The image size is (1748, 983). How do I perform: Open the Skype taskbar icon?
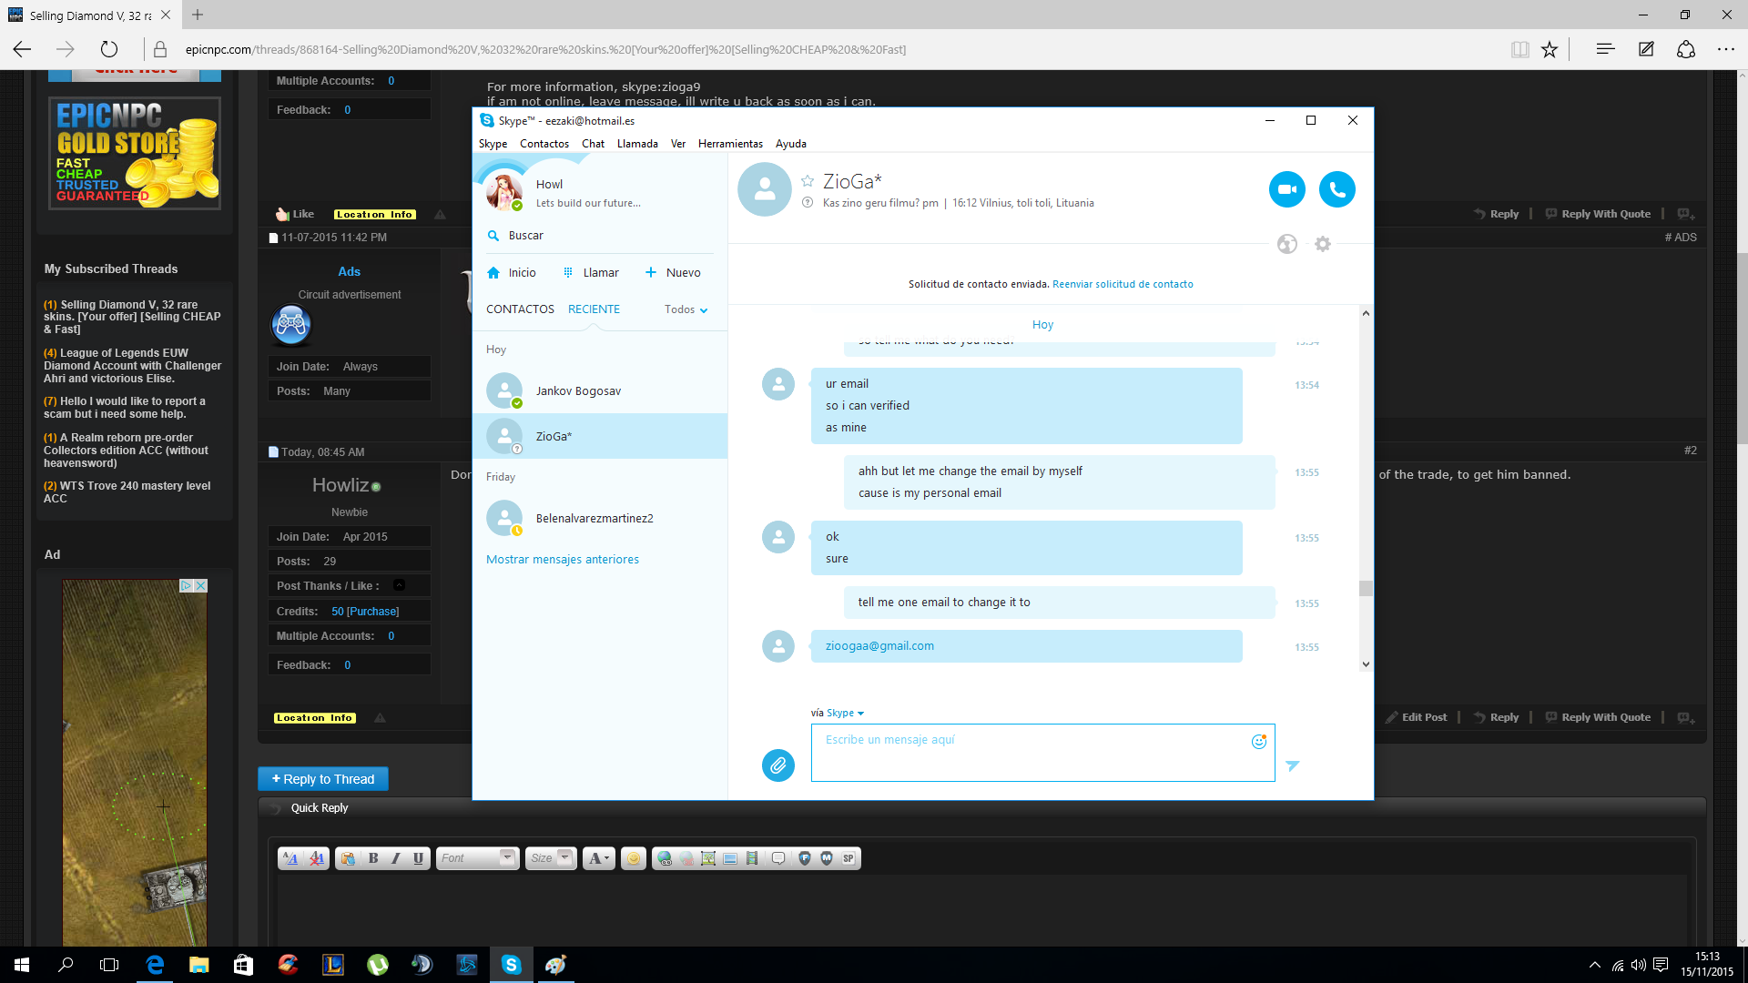pyautogui.click(x=511, y=965)
